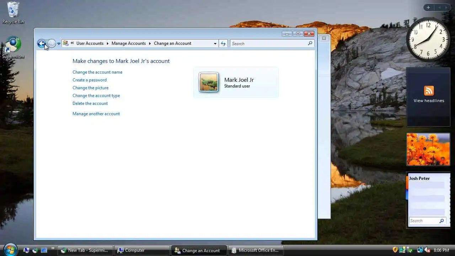This screenshot has width=455, height=256.
Task: Click the yellow security shield tray icon
Action: 395,250
